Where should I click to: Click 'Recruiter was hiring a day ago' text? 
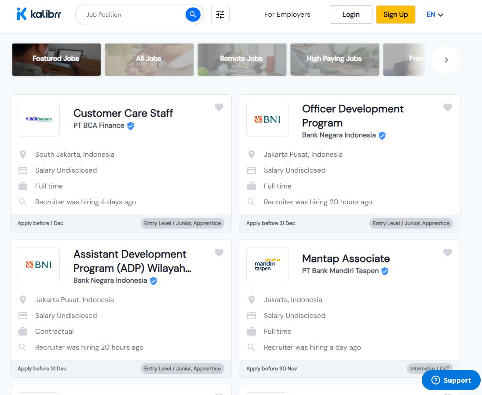click(312, 347)
